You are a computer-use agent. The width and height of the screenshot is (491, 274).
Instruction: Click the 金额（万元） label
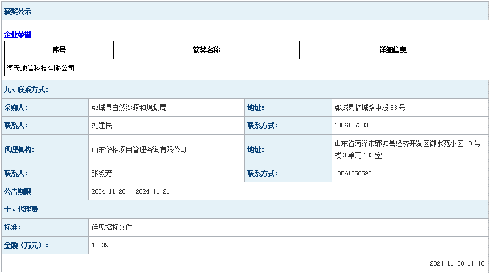tap(26, 245)
